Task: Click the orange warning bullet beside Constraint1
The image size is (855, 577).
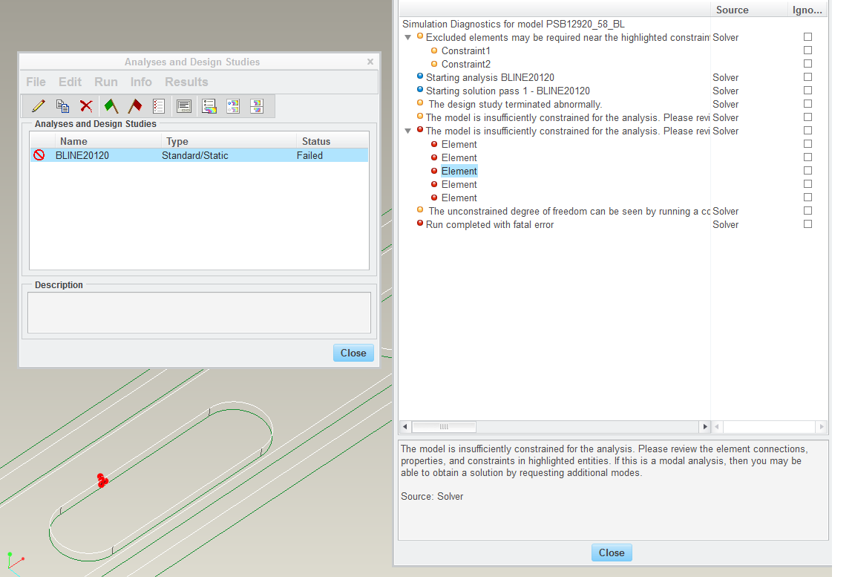Action: [434, 50]
